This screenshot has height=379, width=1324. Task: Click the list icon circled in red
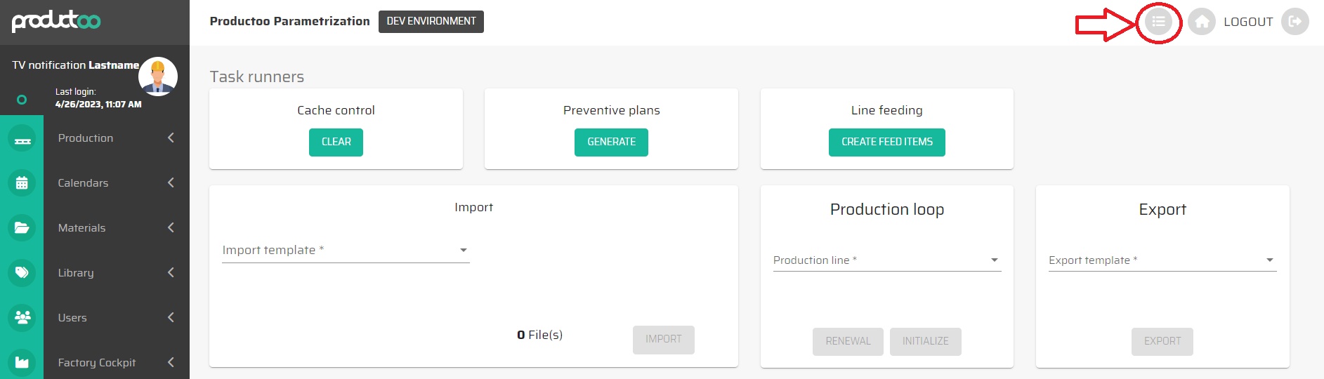[1158, 22]
